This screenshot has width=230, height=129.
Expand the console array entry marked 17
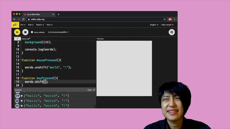(22, 96)
